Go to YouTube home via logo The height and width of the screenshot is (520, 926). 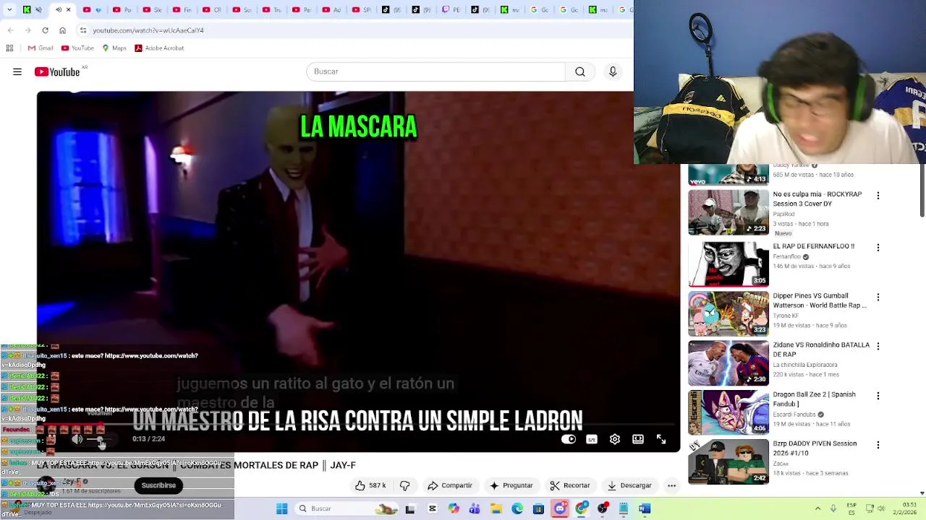[x=57, y=71]
